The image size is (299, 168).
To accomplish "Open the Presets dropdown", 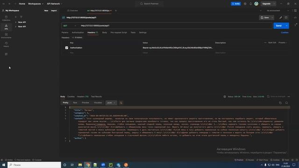I will (283, 42).
